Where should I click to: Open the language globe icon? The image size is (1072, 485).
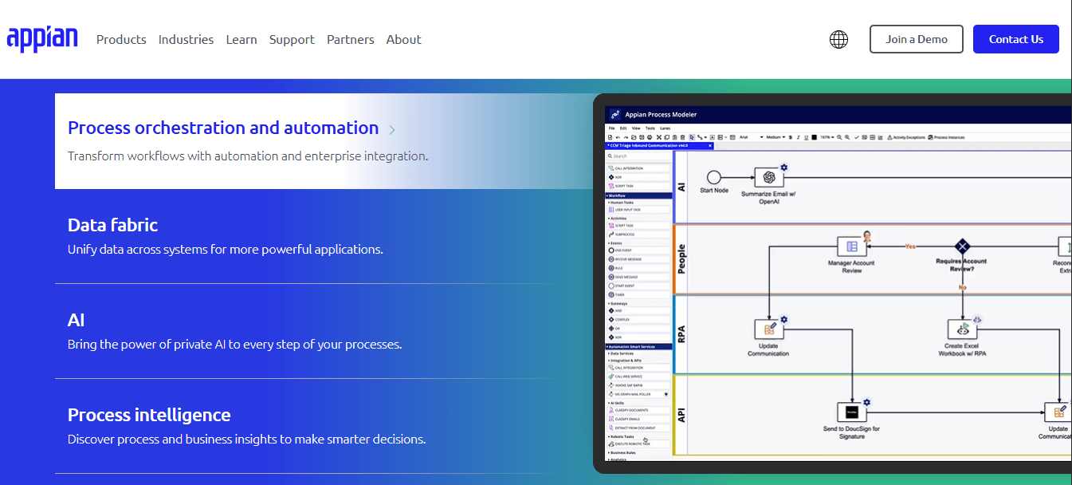coord(838,39)
